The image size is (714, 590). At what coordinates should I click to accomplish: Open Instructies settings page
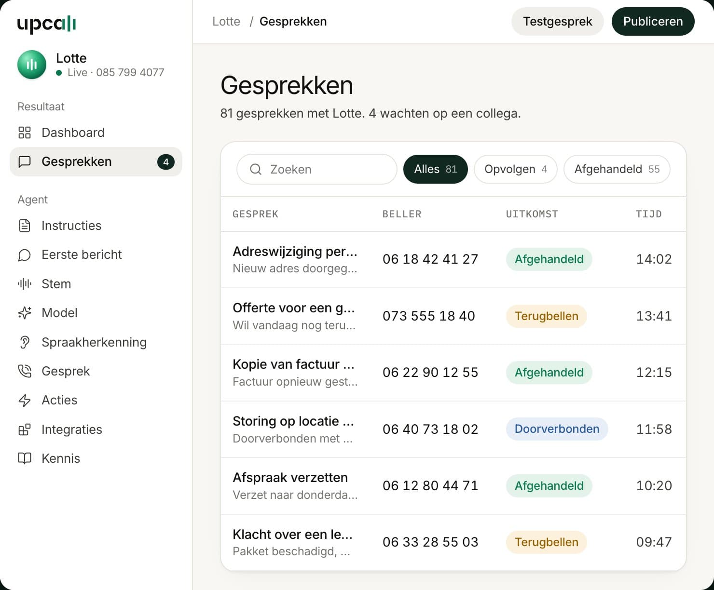[x=96, y=226]
